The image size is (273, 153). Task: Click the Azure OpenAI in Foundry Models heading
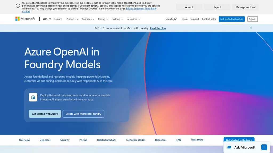(x=62, y=58)
